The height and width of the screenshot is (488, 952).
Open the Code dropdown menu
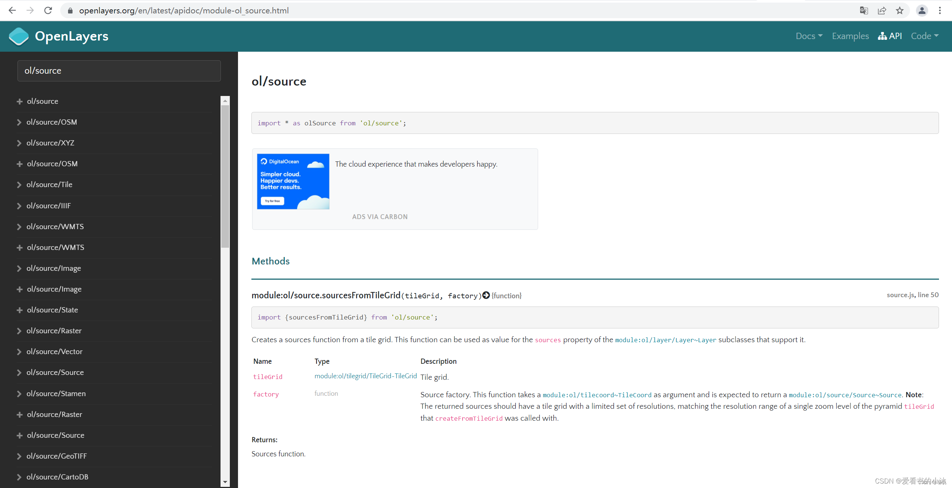coord(924,36)
